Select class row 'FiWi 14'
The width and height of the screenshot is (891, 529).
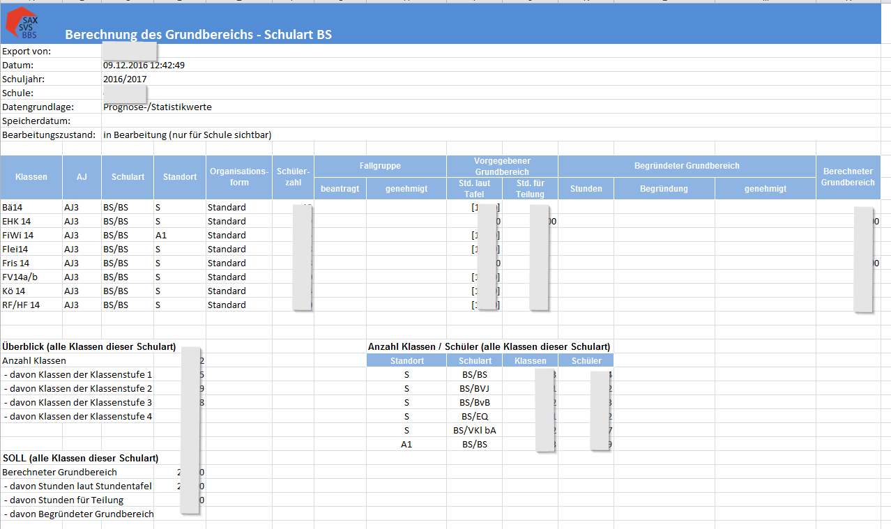click(x=18, y=235)
